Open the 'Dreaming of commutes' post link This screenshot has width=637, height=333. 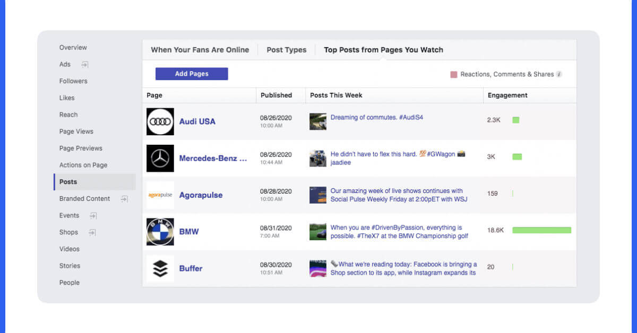point(377,117)
